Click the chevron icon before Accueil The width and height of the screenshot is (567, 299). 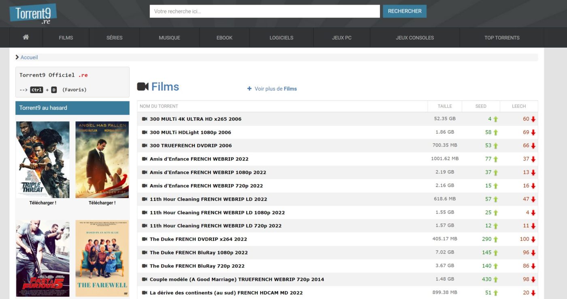(x=17, y=57)
